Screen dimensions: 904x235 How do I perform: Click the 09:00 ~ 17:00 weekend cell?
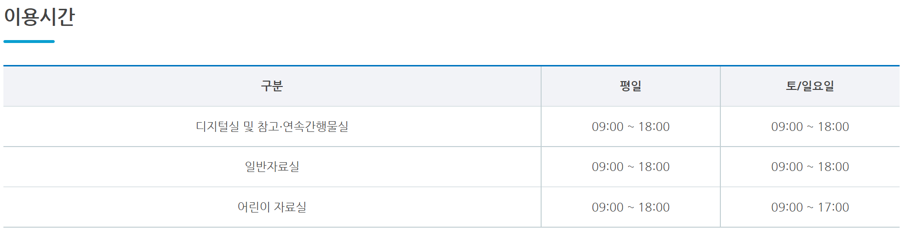click(810, 207)
